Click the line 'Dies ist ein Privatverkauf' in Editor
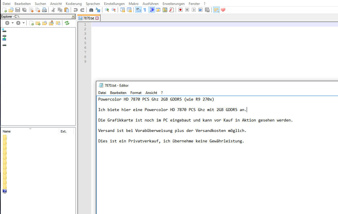The width and height of the screenshot is (338, 214). pos(171,141)
